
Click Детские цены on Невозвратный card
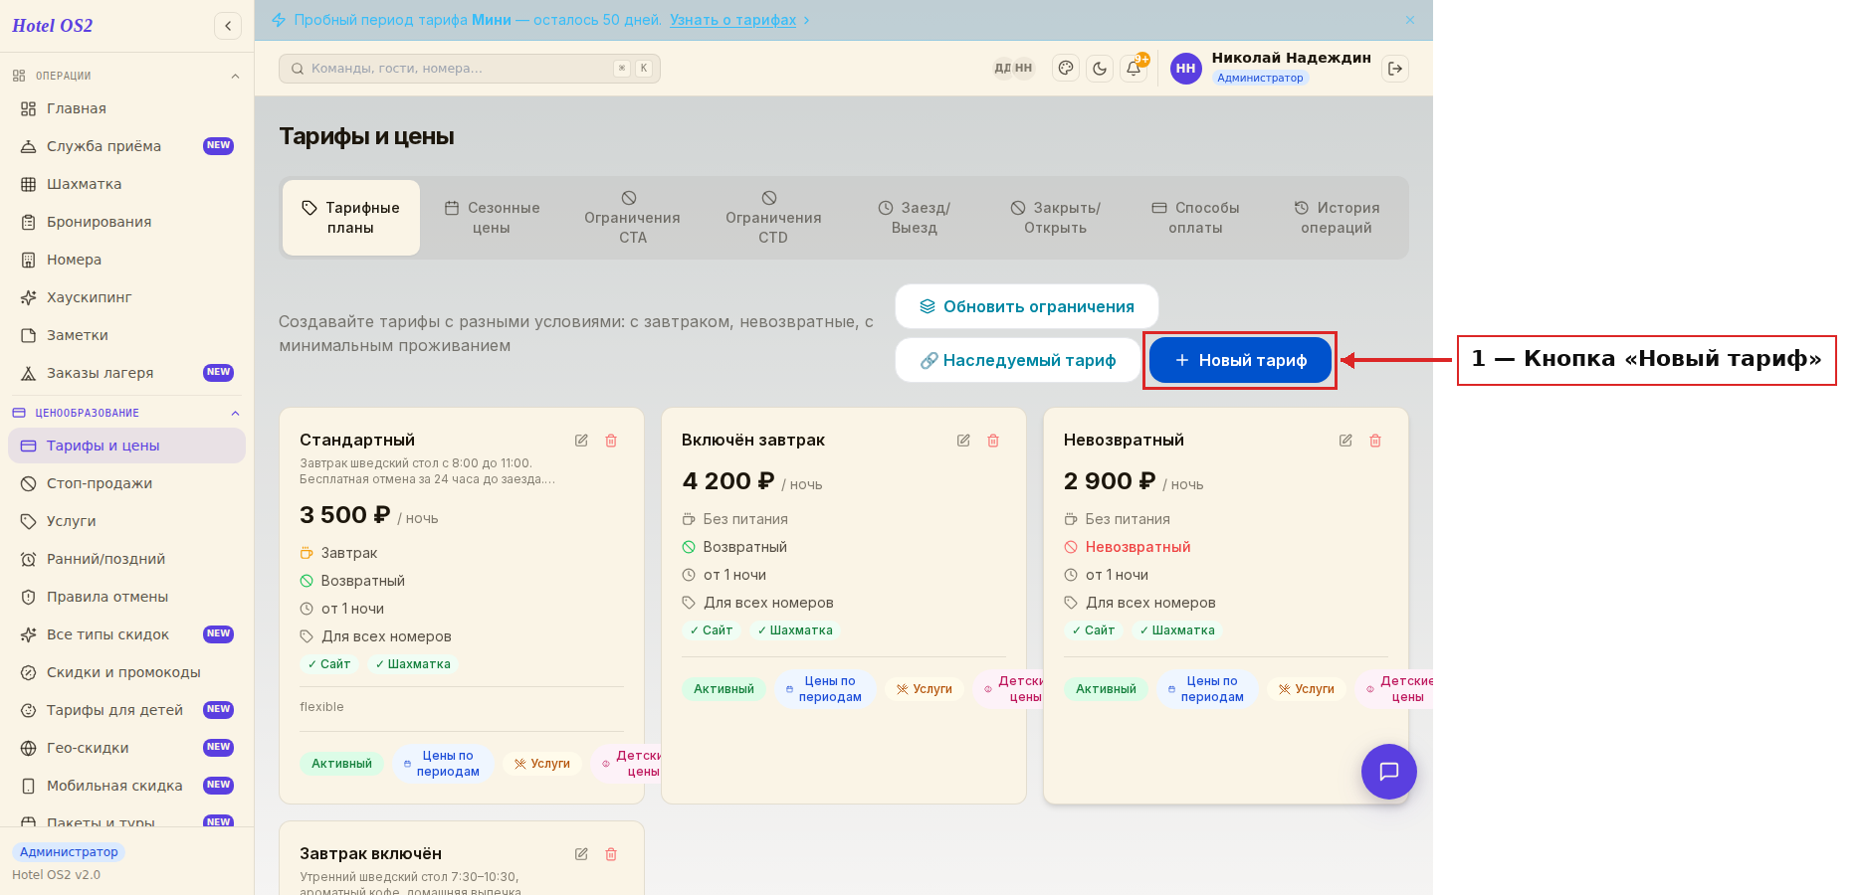click(1394, 689)
